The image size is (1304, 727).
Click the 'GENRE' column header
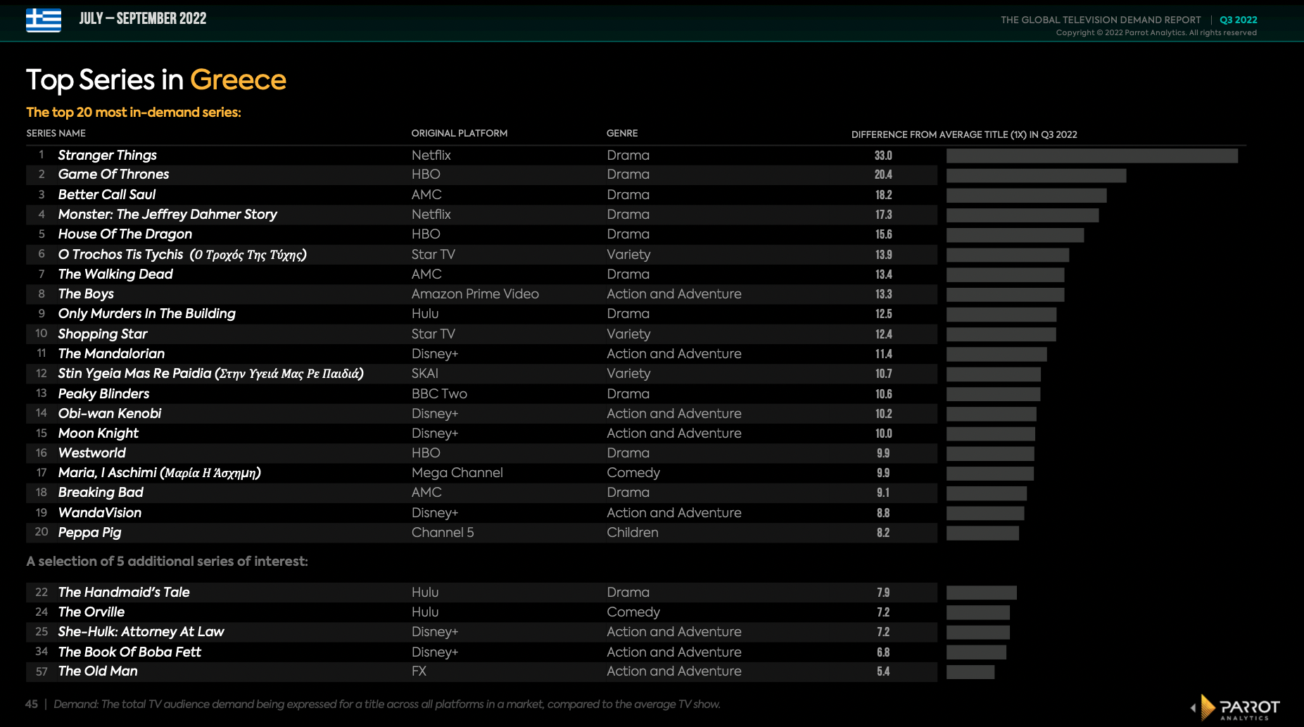(x=622, y=133)
